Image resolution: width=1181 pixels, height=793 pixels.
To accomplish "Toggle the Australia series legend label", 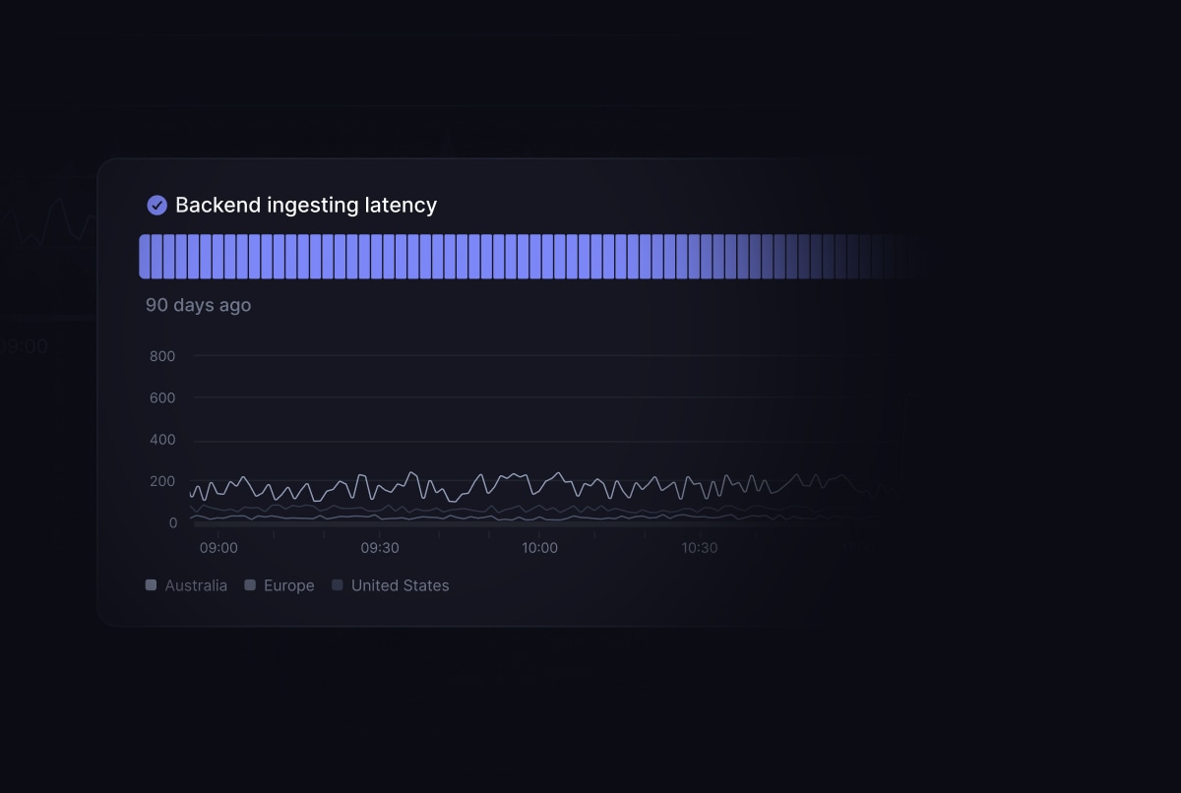I will click(x=196, y=585).
